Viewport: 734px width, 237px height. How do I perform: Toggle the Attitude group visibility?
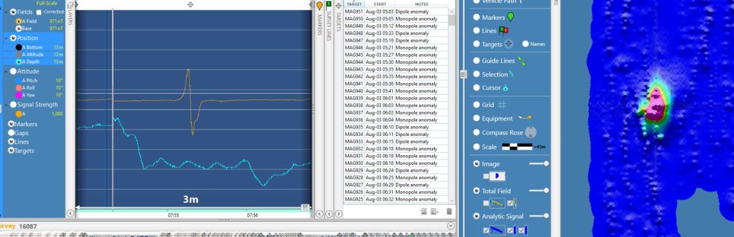tap(13, 71)
